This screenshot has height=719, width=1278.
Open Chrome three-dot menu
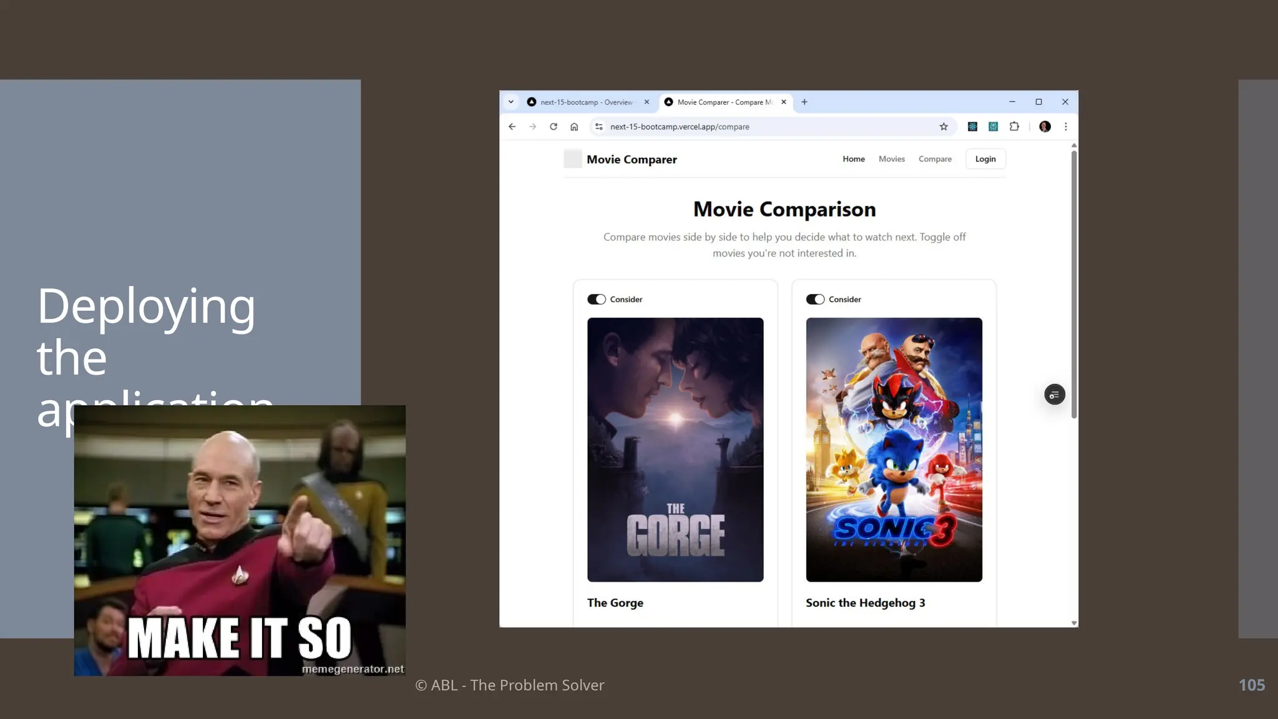click(1066, 127)
